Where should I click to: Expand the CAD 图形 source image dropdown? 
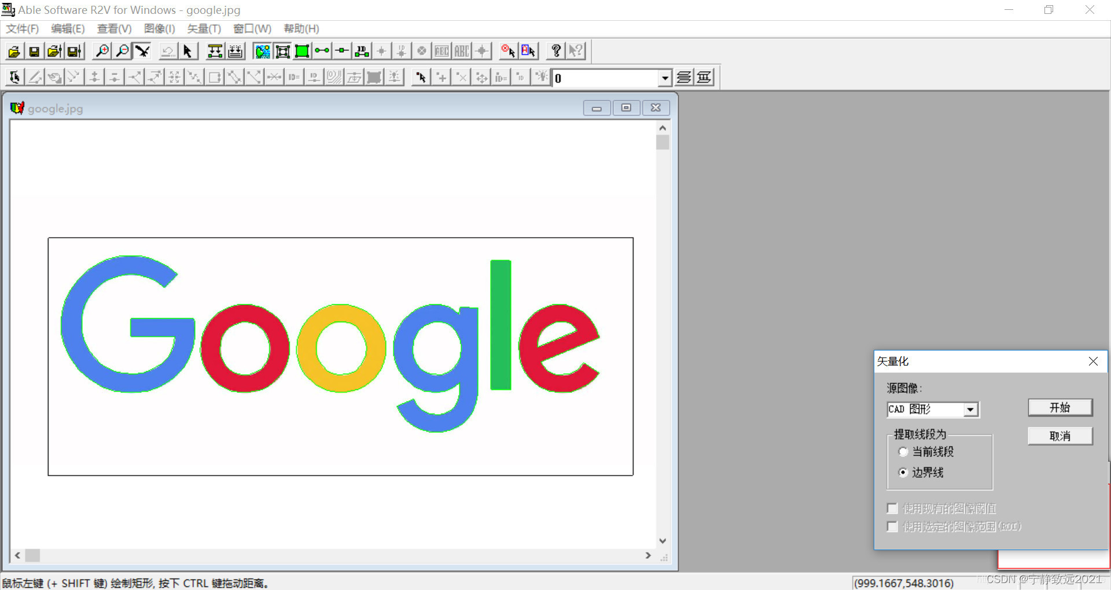pyautogui.click(x=971, y=410)
